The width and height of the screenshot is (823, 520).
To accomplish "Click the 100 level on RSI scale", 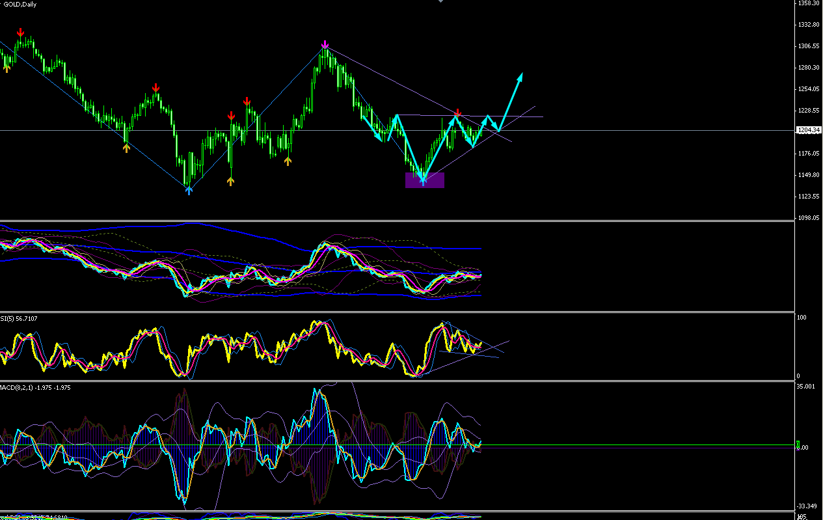I will click(x=802, y=318).
